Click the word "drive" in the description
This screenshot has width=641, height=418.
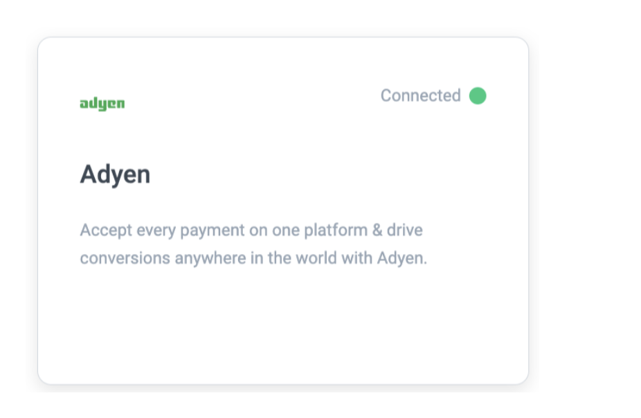coord(404,230)
